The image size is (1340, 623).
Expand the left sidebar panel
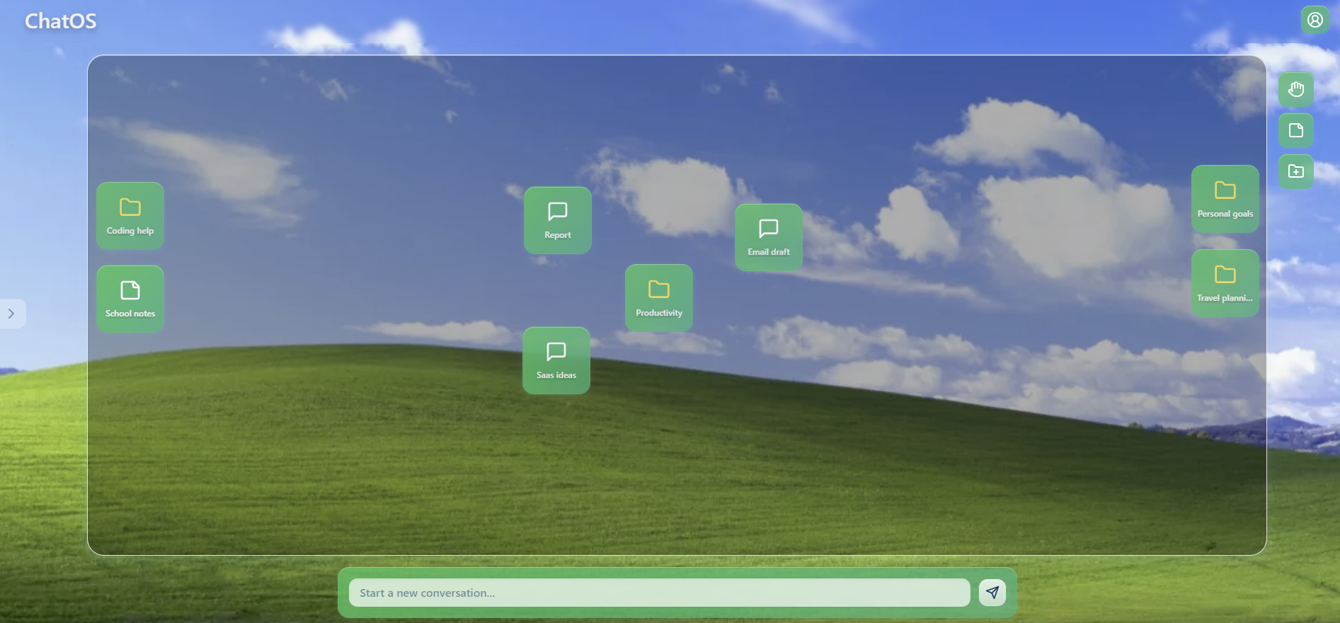12,314
